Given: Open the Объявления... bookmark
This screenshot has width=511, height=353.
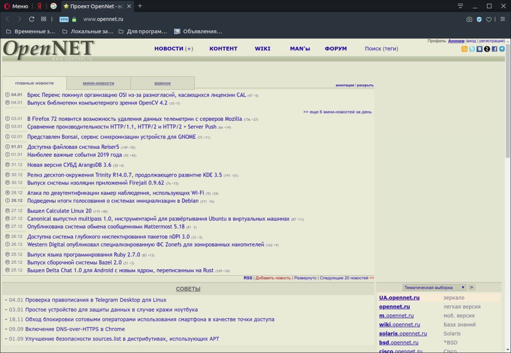Looking at the screenshot, I should pyautogui.click(x=198, y=32).
